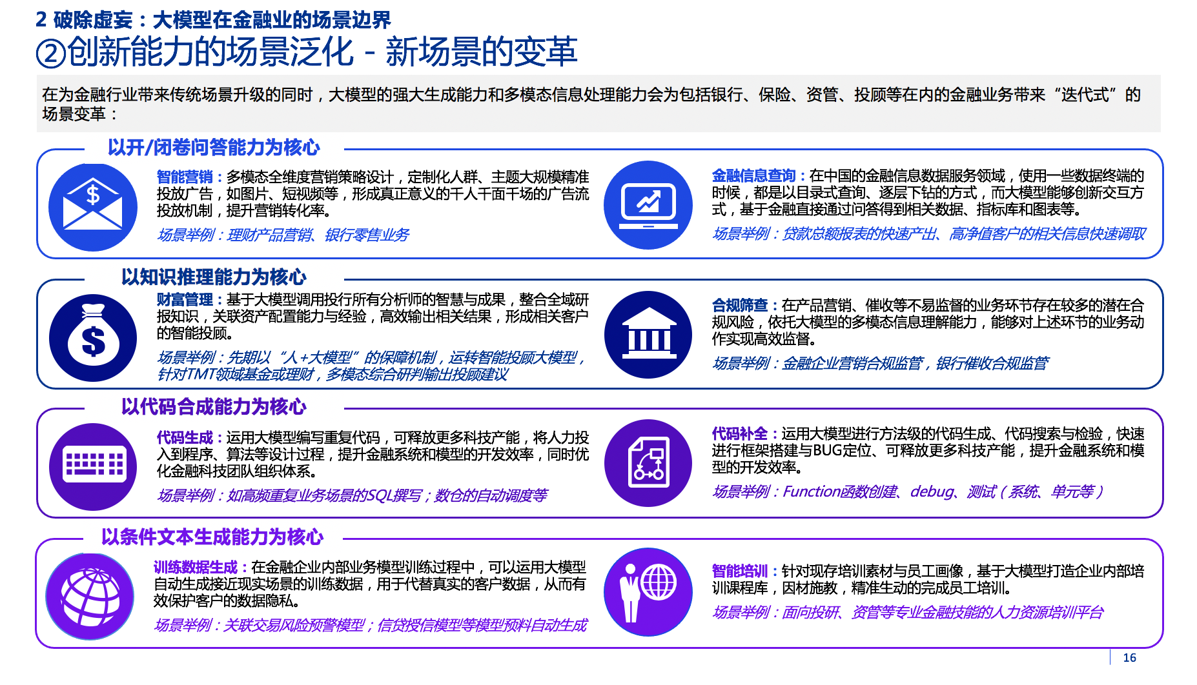Click the page number 16
Image resolution: width=1197 pixels, height=685 pixels.
coord(1129,657)
